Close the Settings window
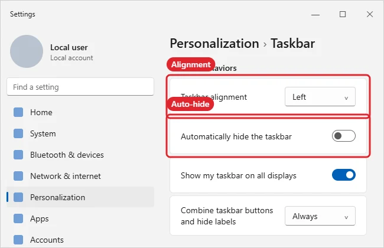The image size is (384, 248). coord(370,14)
